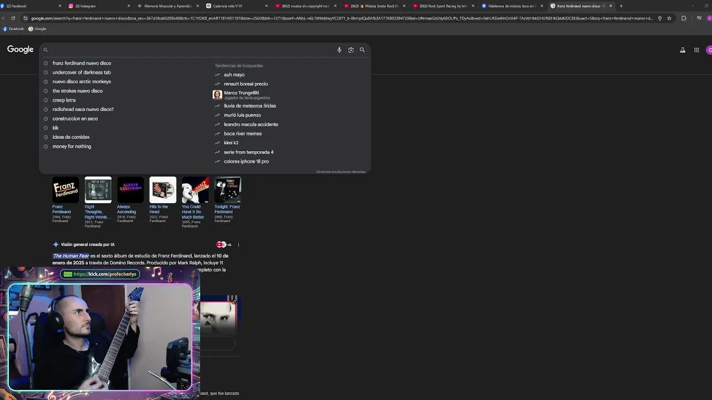
Task: Select suggestion 'creep letra'
Action: 64,100
